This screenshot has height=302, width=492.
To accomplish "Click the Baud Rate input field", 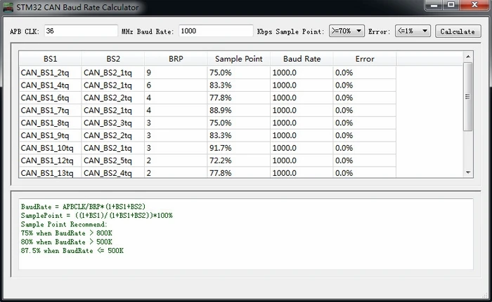I will tap(216, 31).
